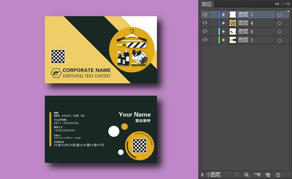Image resolution: width=292 pixels, height=179 pixels.
Task: Click 'WWW.XXXXX.COM.CN' website text
Action: tap(69, 116)
